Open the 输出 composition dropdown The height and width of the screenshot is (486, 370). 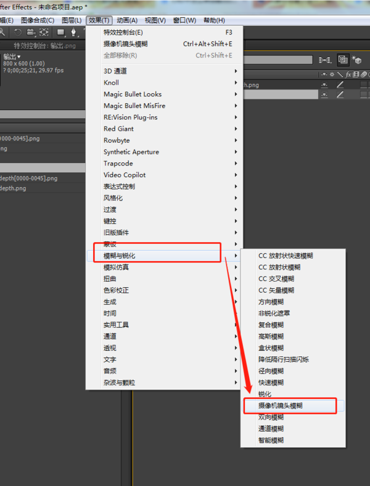pyautogui.click(x=12, y=57)
